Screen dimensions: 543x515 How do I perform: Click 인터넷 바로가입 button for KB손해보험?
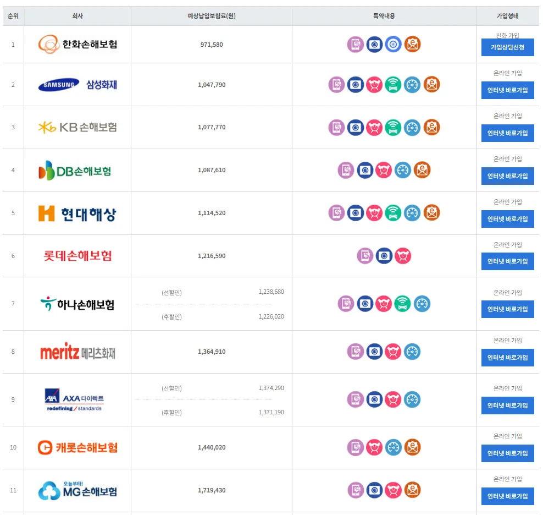[507, 133]
